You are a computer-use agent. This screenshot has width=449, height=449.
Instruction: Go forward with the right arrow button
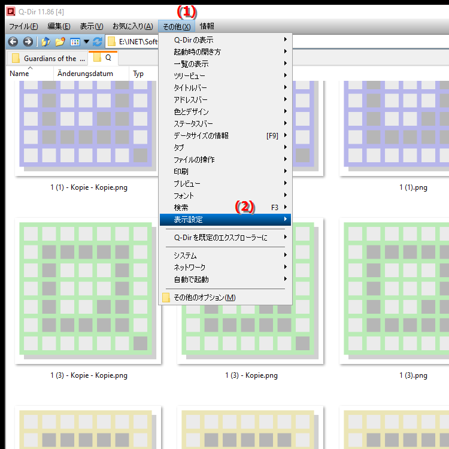click(x=28, y=42)
